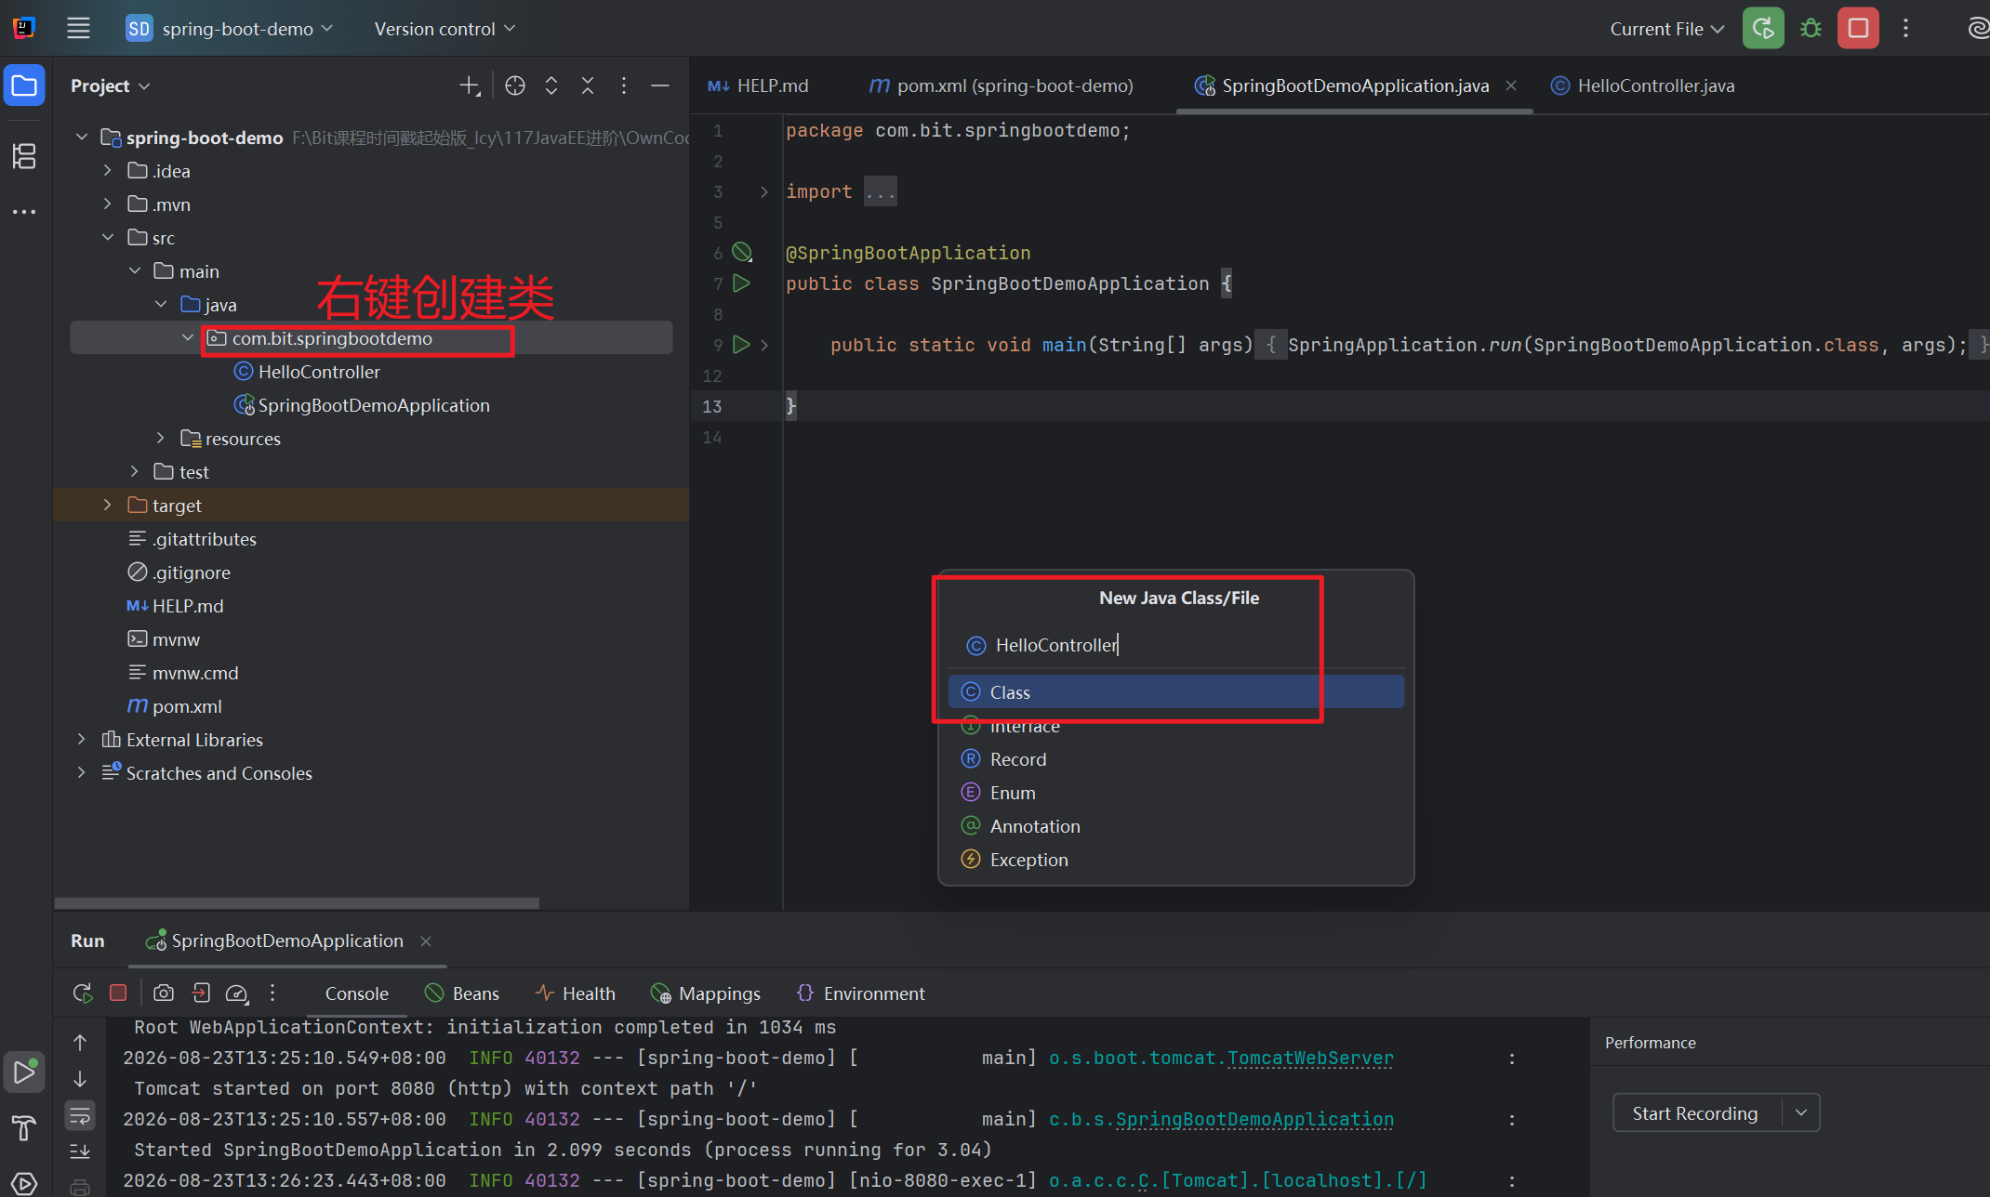
Task: Open the Project tool window icon
Action: coord(24,86)
